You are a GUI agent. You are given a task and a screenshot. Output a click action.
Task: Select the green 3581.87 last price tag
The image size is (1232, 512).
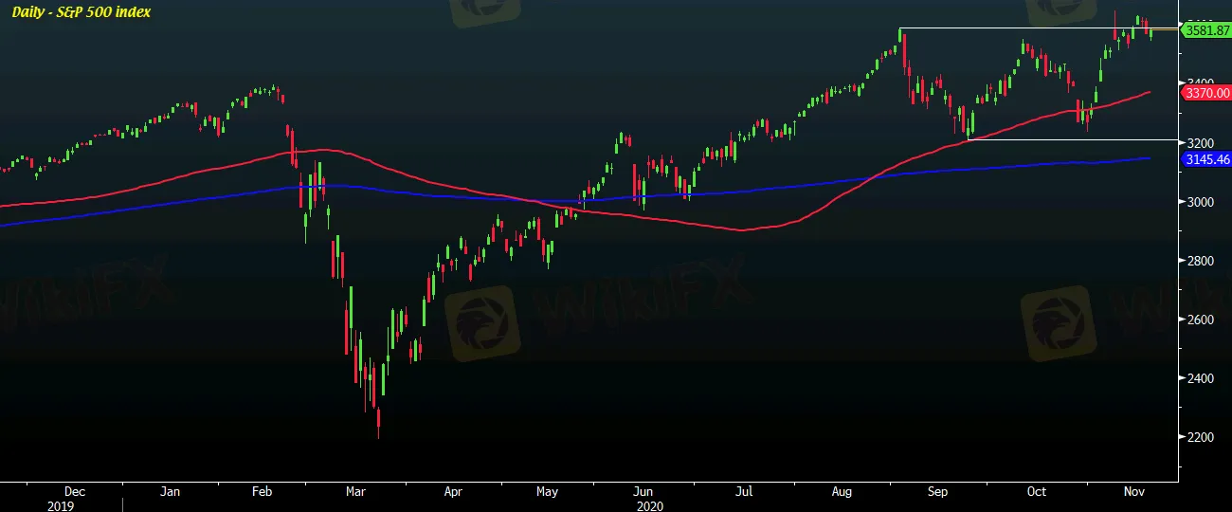(1206, 30)
